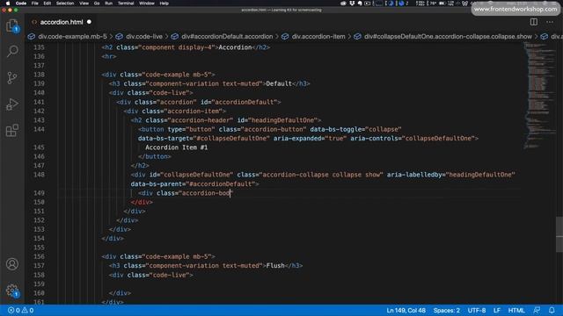Click Ln 149, Col 48 in status bar
This screenshot has height=316, width=563.
406,310
